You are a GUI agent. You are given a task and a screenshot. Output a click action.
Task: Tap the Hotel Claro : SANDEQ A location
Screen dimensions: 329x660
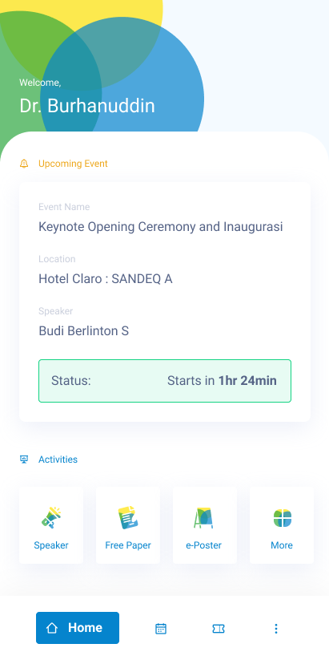point(106,278)
